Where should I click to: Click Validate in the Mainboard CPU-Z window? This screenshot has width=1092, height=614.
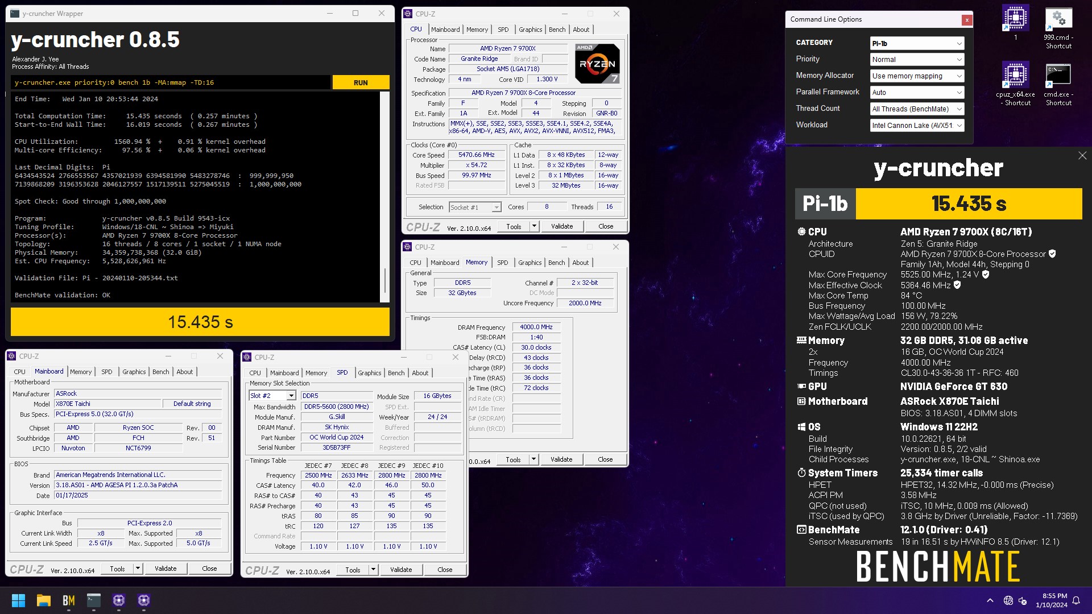coord(166,569)
